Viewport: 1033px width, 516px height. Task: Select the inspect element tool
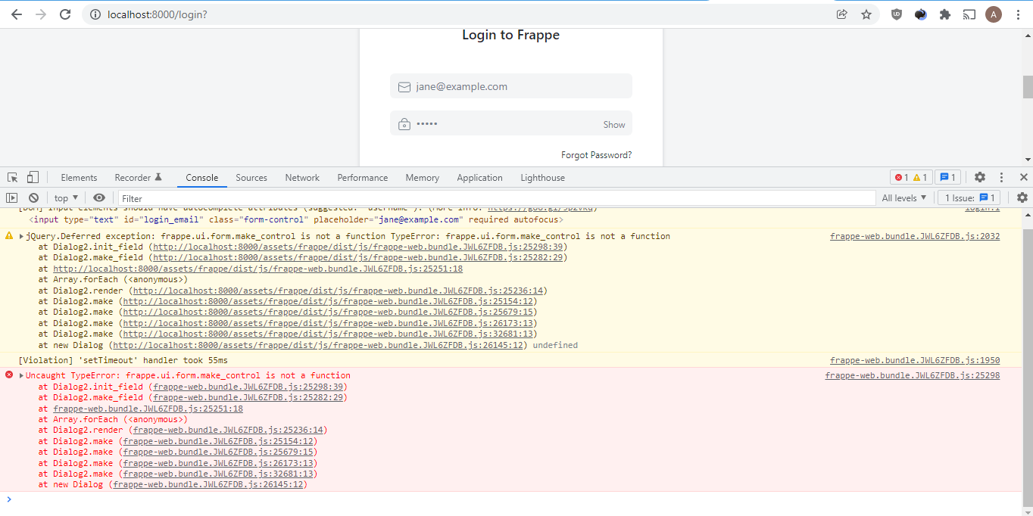click(x=11, y=176)
